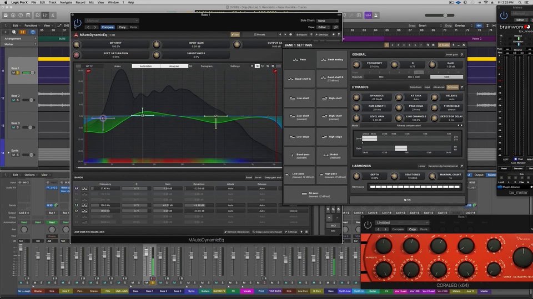
Task: Open the Manual preset dropdown
Action: pos(112,20)
